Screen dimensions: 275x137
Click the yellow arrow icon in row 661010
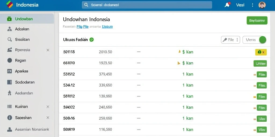click(x=179, y=63)
